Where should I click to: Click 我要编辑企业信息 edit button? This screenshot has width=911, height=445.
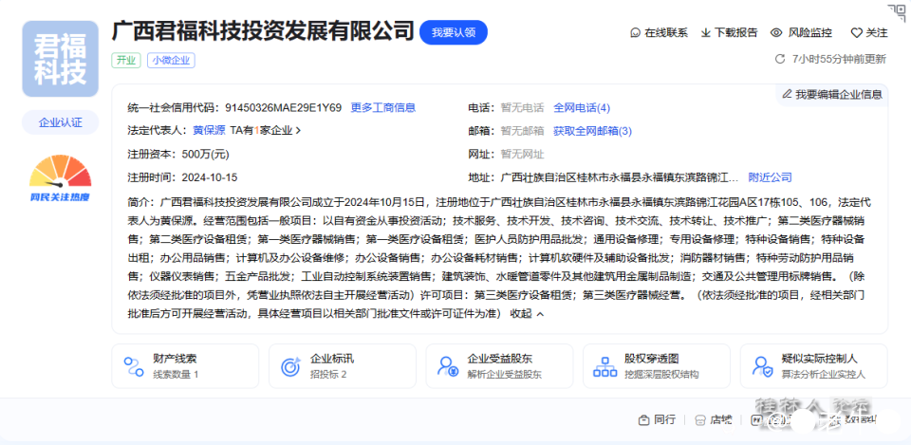point(832,94)
